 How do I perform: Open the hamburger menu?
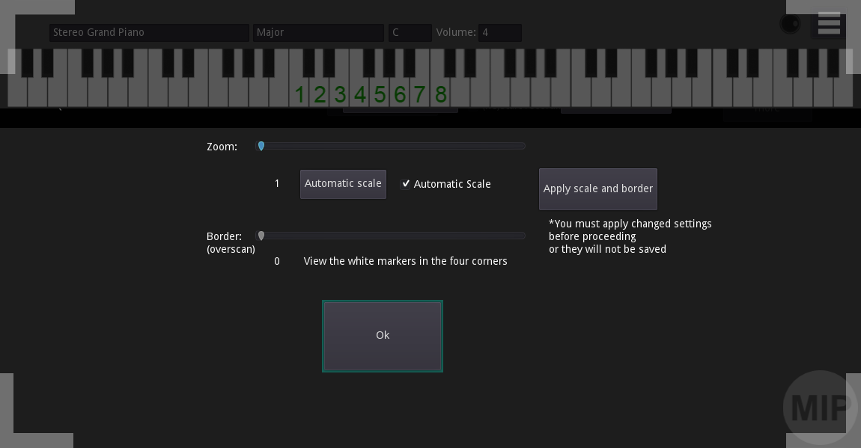[829, 23]
